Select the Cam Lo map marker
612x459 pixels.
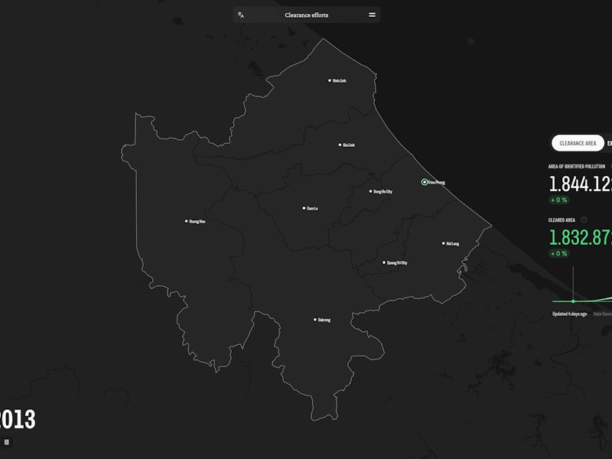pos(304,208)
